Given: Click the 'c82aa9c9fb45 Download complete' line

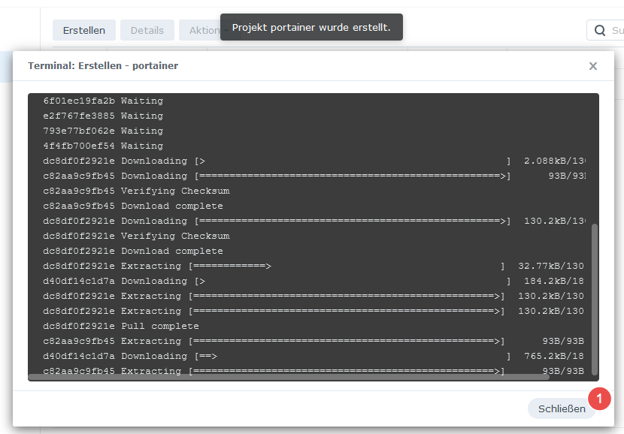Looking at the screenshot, I should coord(133,206).
